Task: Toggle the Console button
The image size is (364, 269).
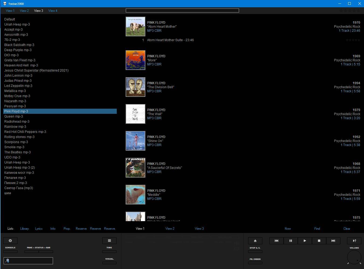Action: point(10,252)
